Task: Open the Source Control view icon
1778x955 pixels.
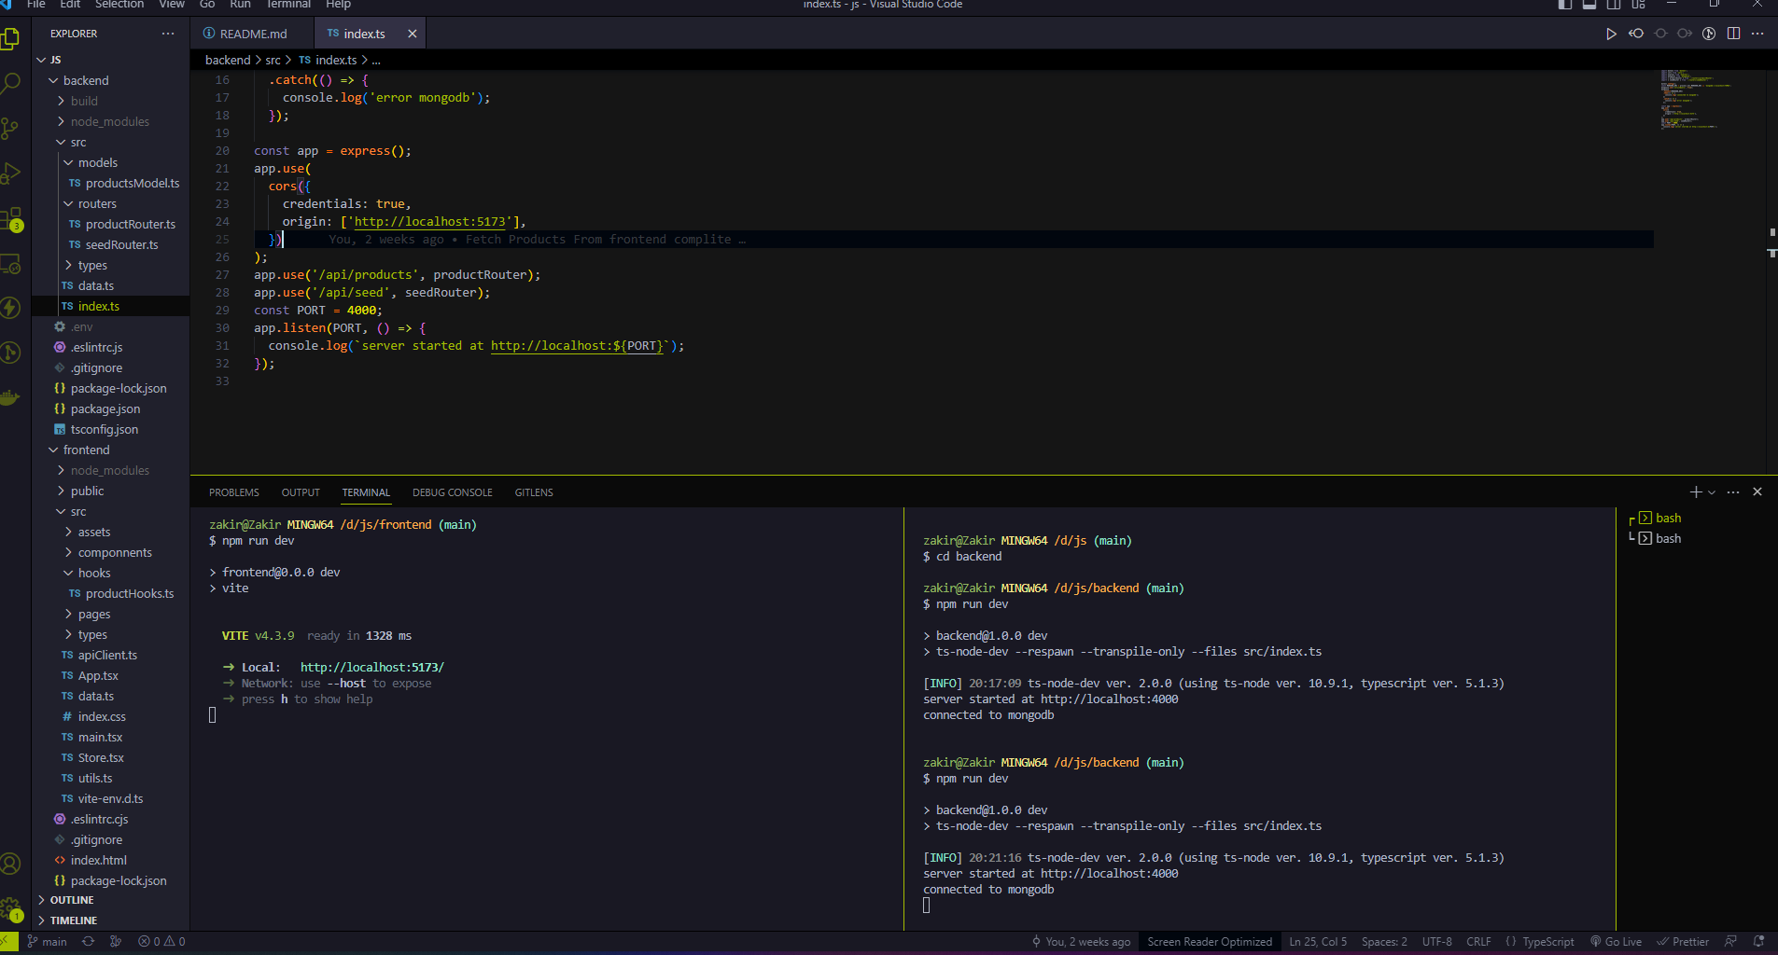Action: tap(11, 129)
